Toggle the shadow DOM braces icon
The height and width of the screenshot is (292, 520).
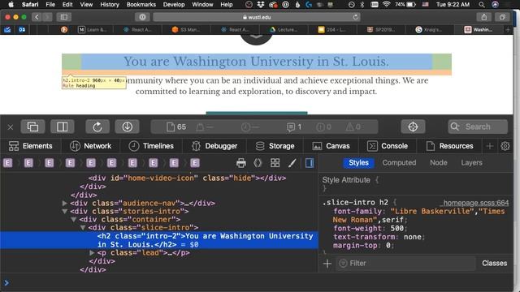(x=258, y=163)
